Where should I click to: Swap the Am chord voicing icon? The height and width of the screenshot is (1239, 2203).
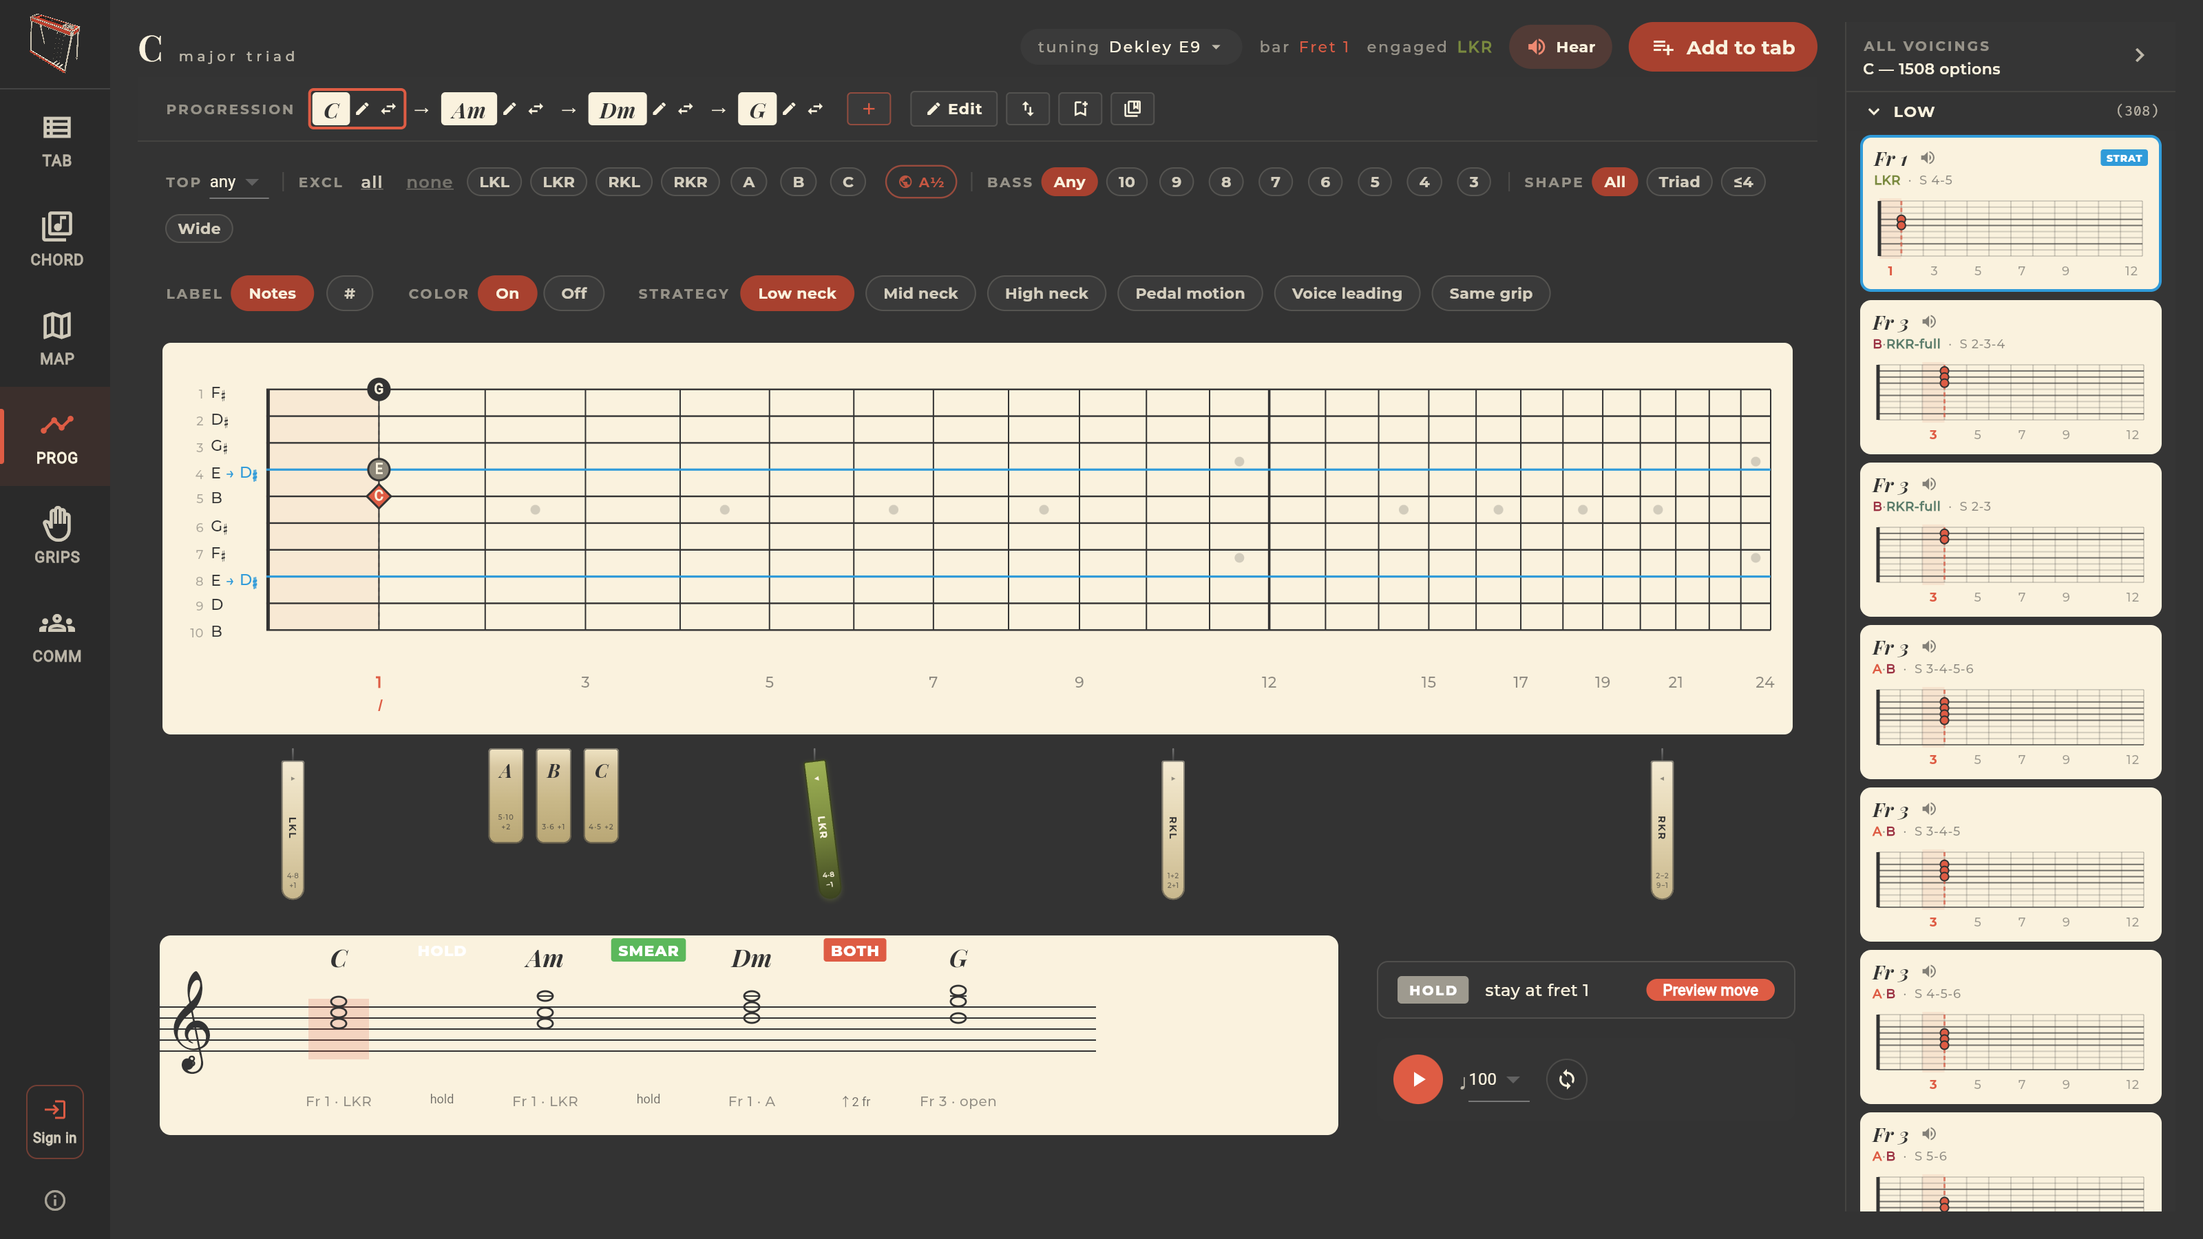536,109
